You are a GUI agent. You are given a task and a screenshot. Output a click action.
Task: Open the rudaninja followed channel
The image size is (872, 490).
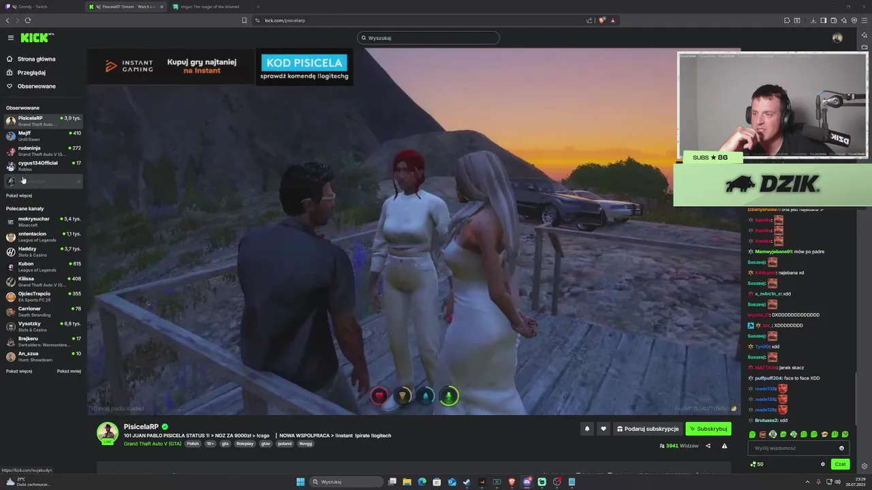pyautogui.click(x=44, y=151)
